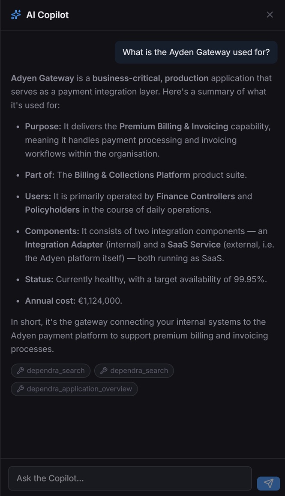This screenshot has width=285, height=496.
Task: Open the dependra_application_overview tool call
Action: 75,389
